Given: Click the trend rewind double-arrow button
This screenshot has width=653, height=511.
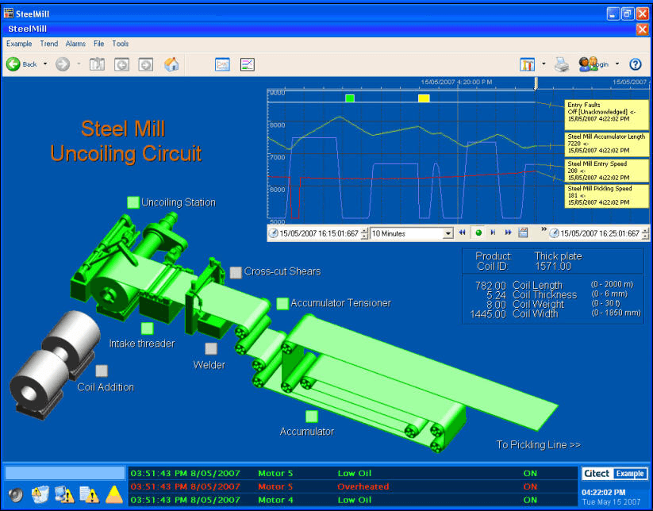Looking at the screenshot, I should point(462,232).
